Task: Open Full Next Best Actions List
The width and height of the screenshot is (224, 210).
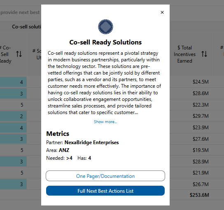Action: point(105,191)
